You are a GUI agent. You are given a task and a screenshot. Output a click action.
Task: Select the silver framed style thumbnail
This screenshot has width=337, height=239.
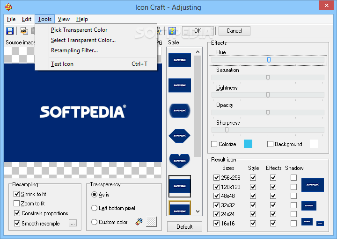click(180, 186)
